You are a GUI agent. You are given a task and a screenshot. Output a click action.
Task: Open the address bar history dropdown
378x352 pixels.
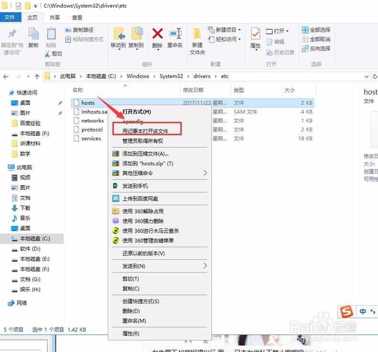(x=367, y=77)
